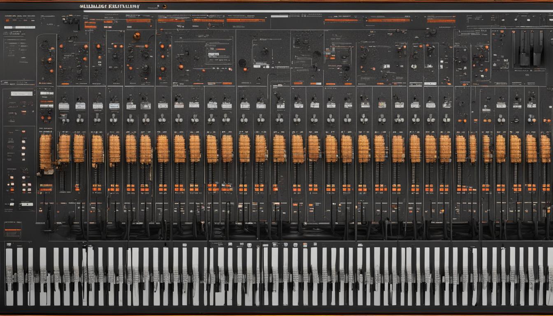Screen dimensions: 553x316
Task: Click the leftmost orange fader cap
Action: (45, 151)
